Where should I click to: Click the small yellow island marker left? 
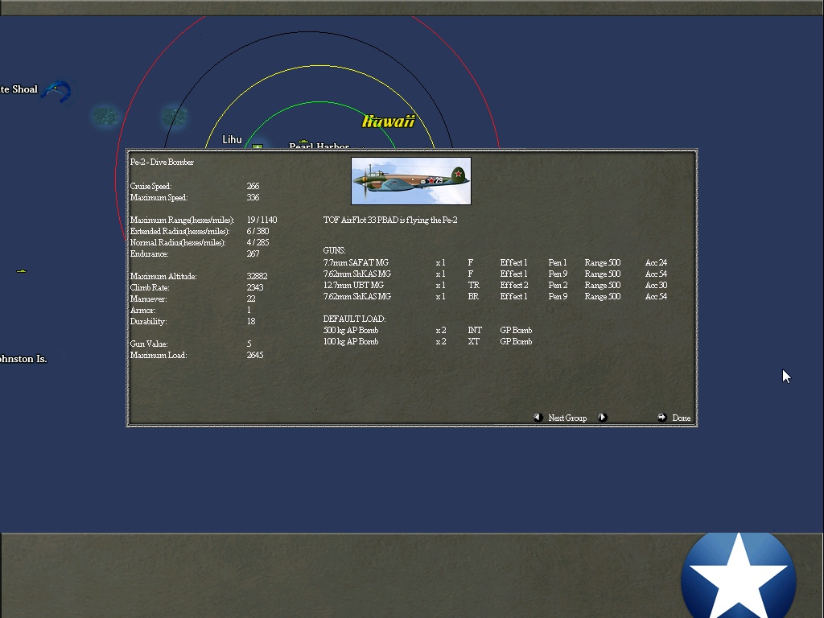(21, 271)
